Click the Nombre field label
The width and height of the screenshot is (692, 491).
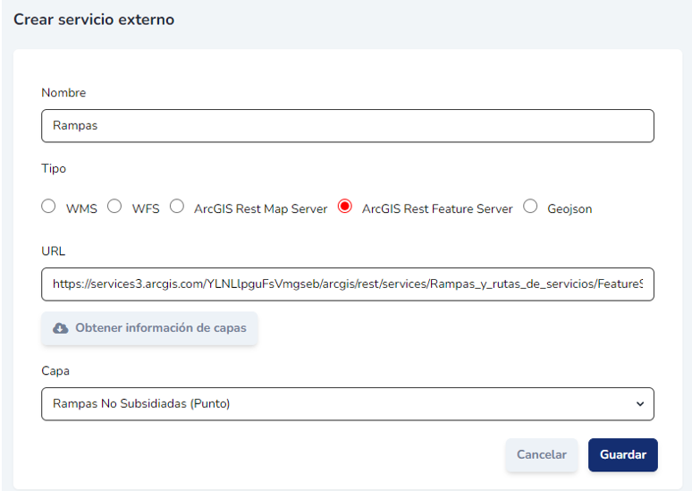coord(63,93)
